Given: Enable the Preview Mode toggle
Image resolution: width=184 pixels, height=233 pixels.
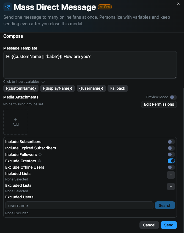Looking at the screenshot, I should [173, 97].
